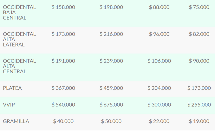
Task: Click the $ 88.000 price cell
Action: coord(159,7)
